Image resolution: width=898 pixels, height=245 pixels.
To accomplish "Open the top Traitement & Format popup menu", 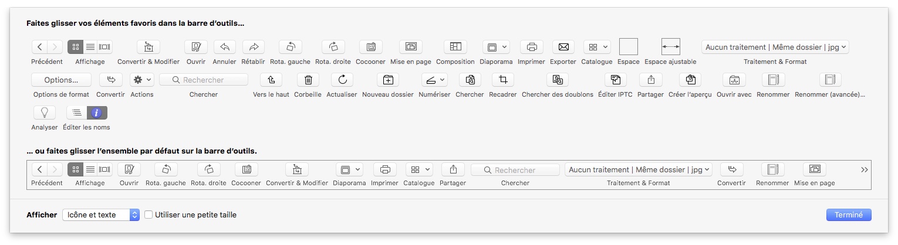I will [x=775, y=47].
